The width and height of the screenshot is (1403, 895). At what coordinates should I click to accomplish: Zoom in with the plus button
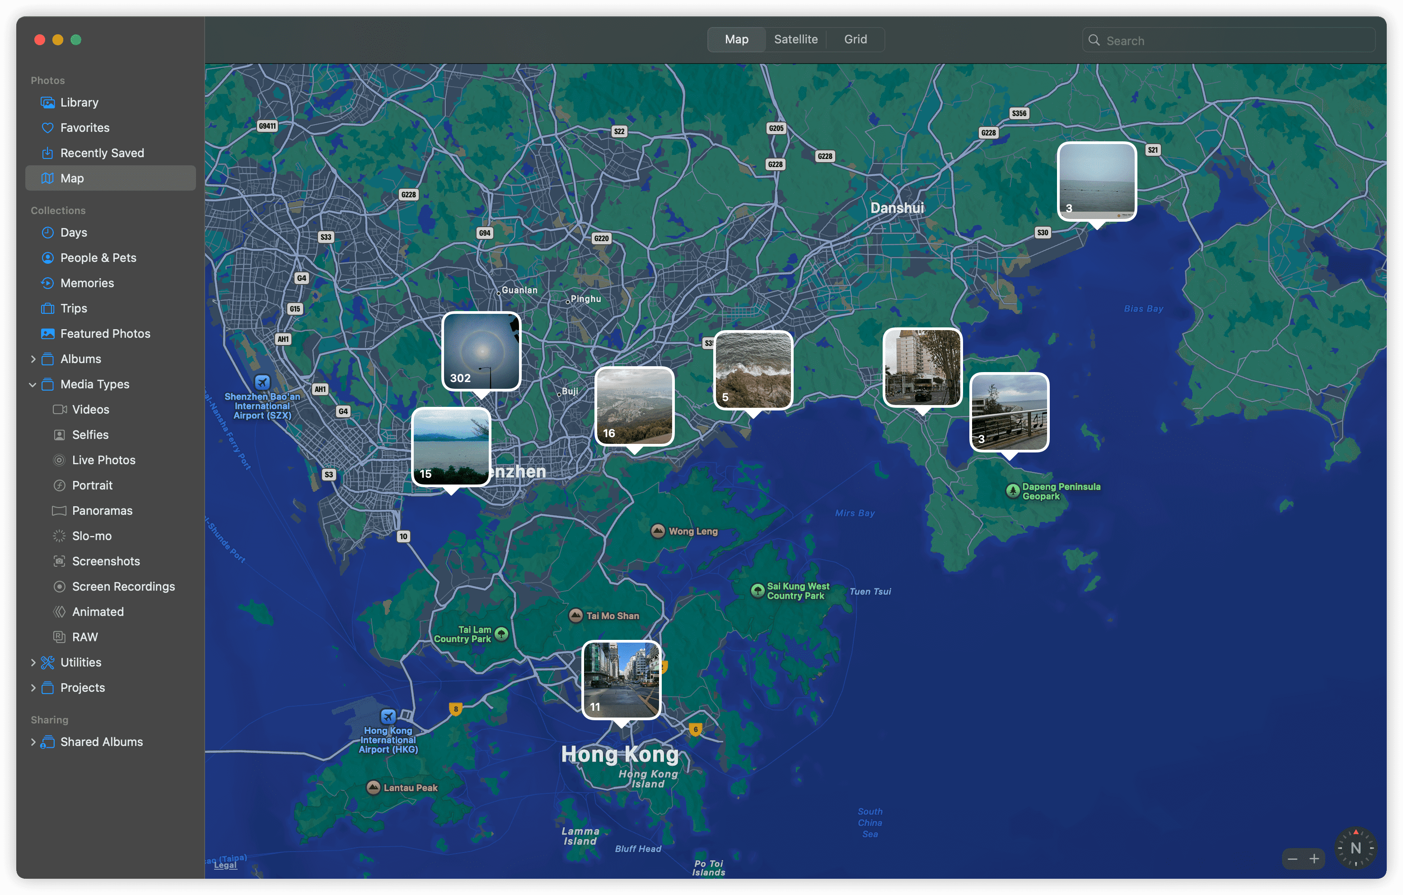pyautogui.click(x=1314, y=858)
